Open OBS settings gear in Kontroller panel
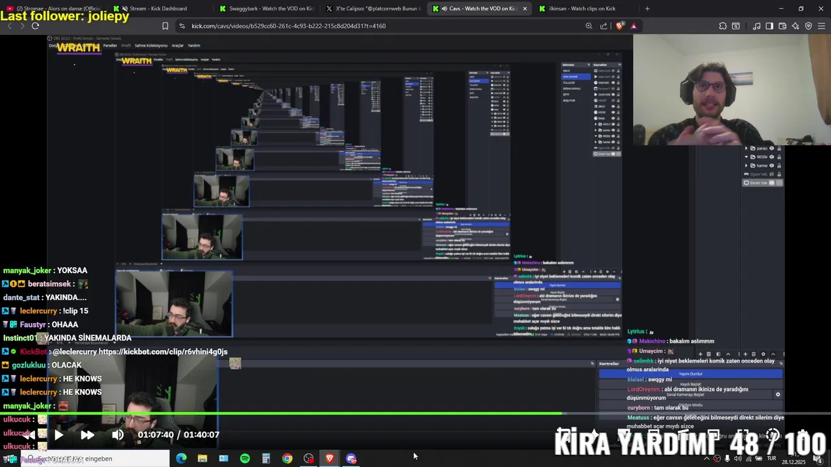The width and height of the screenshot is (831, 467). (778, 394)
